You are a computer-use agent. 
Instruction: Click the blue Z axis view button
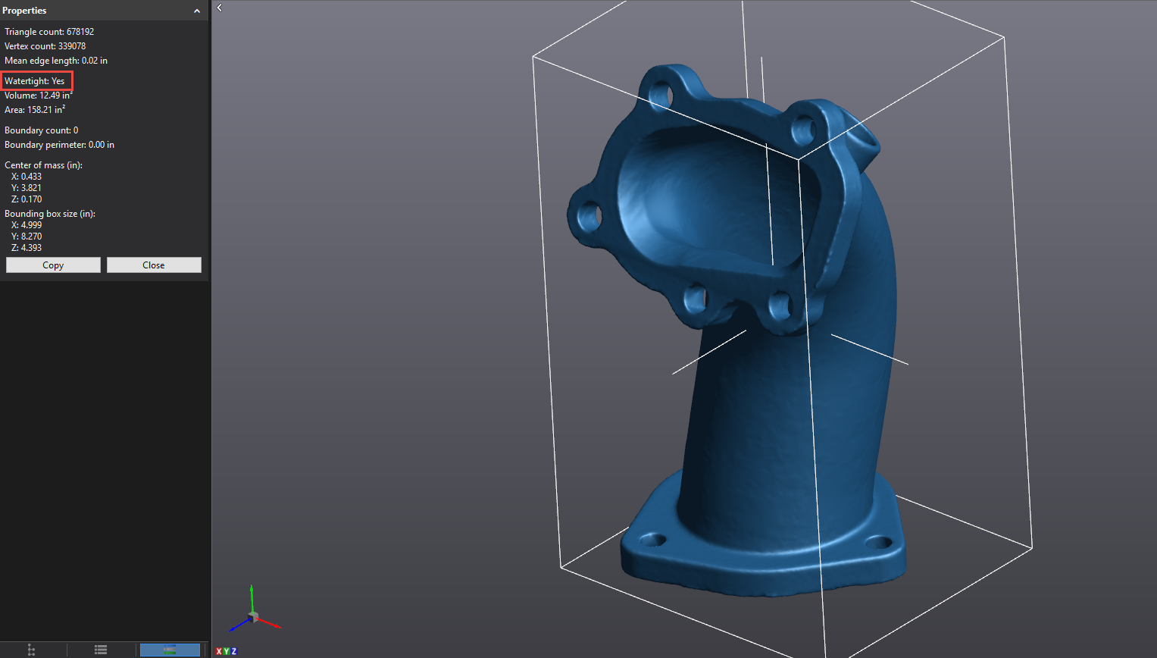pyautogui.click(x=234, y=651)
